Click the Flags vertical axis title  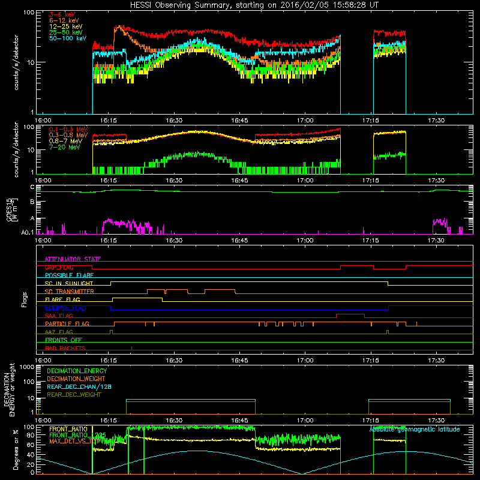coord(25,300)
